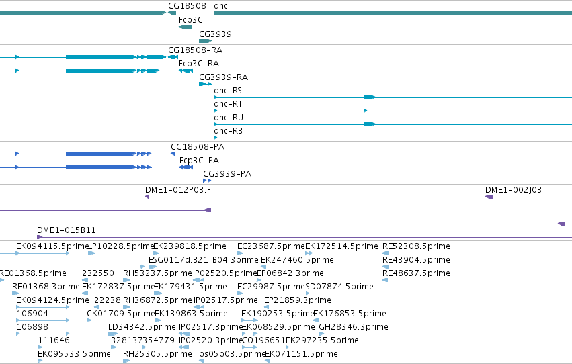572x364 pixels.
Task: Open the LP10228.5prime EST label
Action: coord(122,246)
